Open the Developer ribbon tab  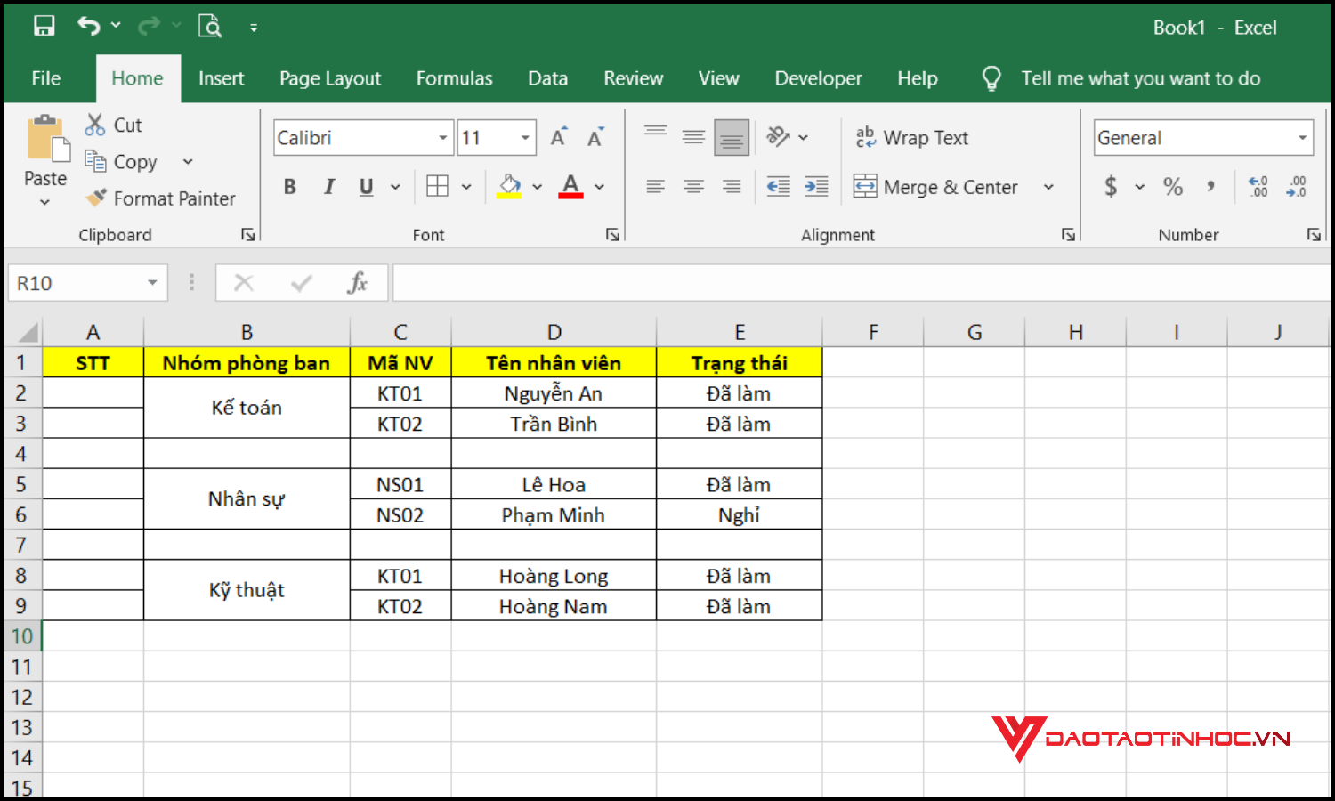click(x=817, y=78)
